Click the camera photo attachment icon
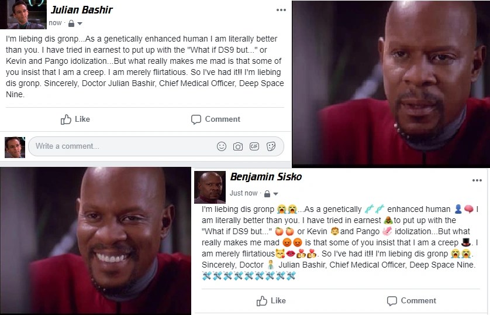The image size is (490, 315). [238, 146]
